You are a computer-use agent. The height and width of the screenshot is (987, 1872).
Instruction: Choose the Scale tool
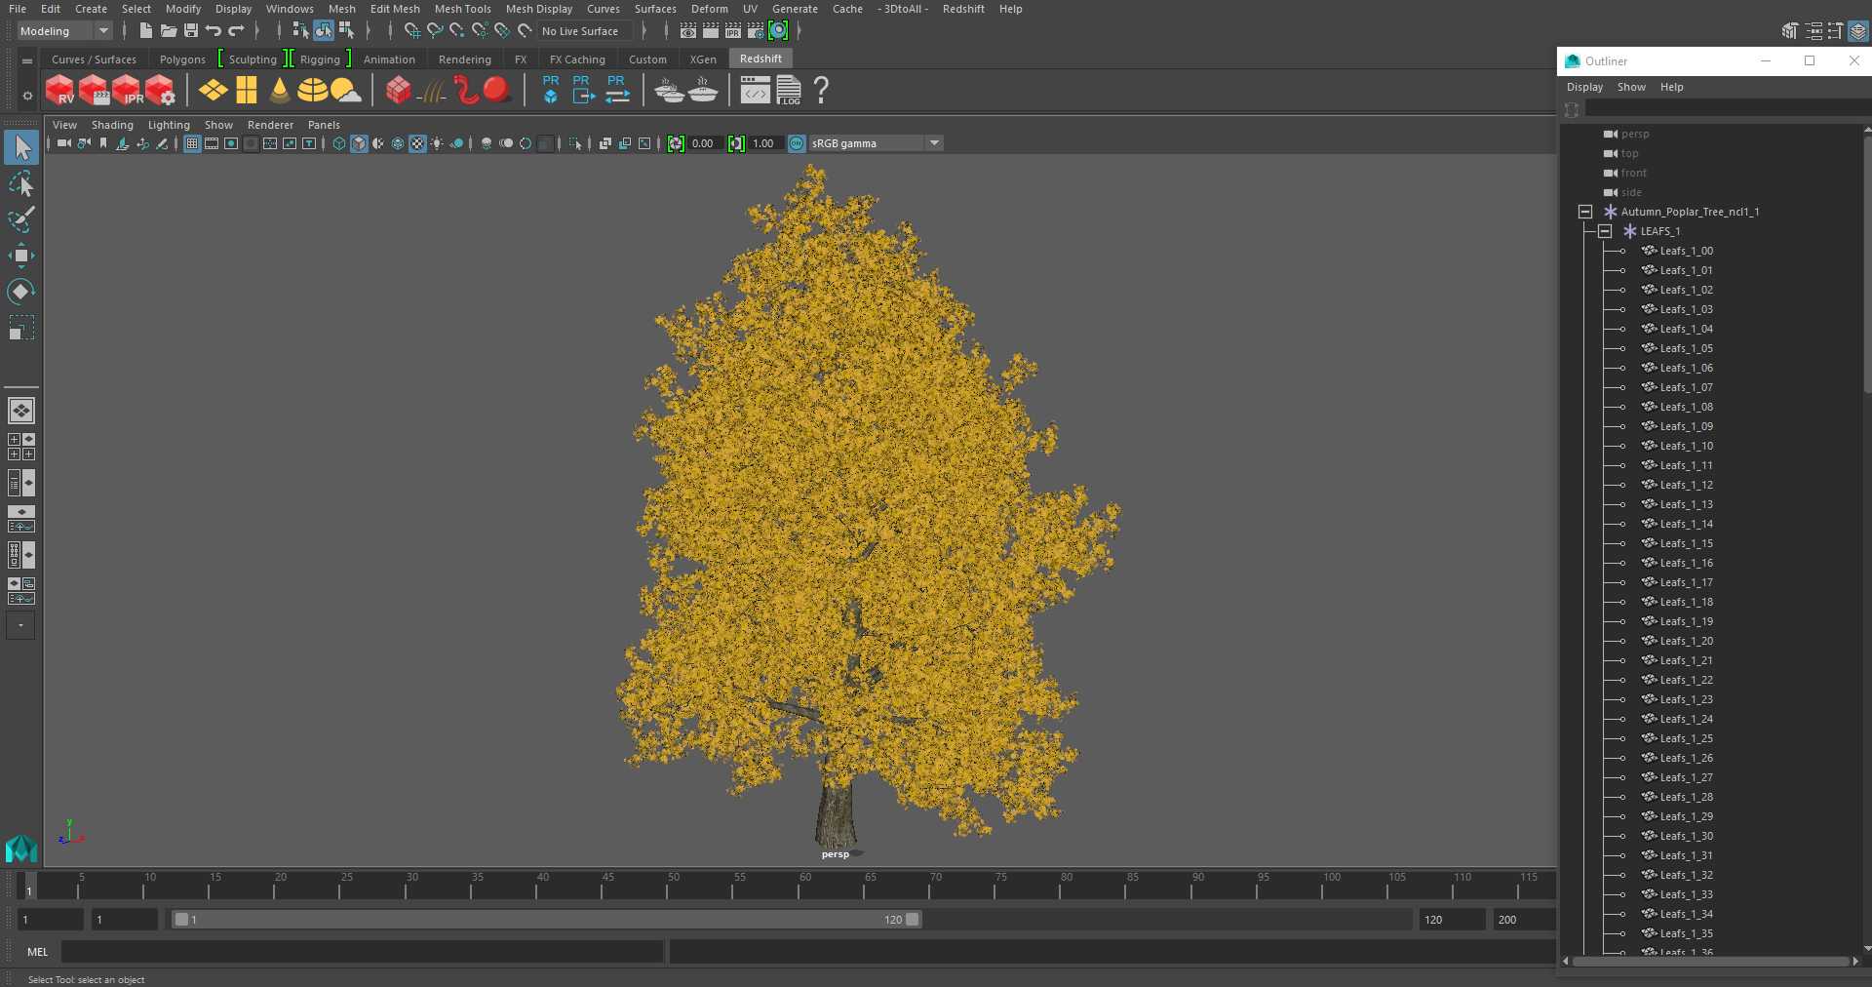click(x=21, y=328)
